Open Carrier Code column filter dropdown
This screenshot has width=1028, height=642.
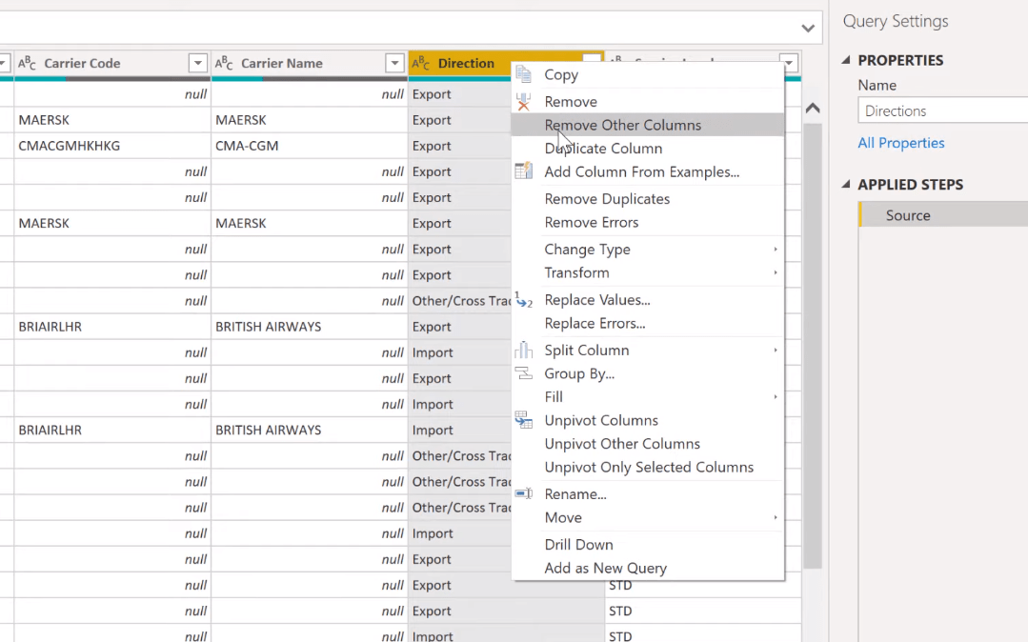pos(198,63)
